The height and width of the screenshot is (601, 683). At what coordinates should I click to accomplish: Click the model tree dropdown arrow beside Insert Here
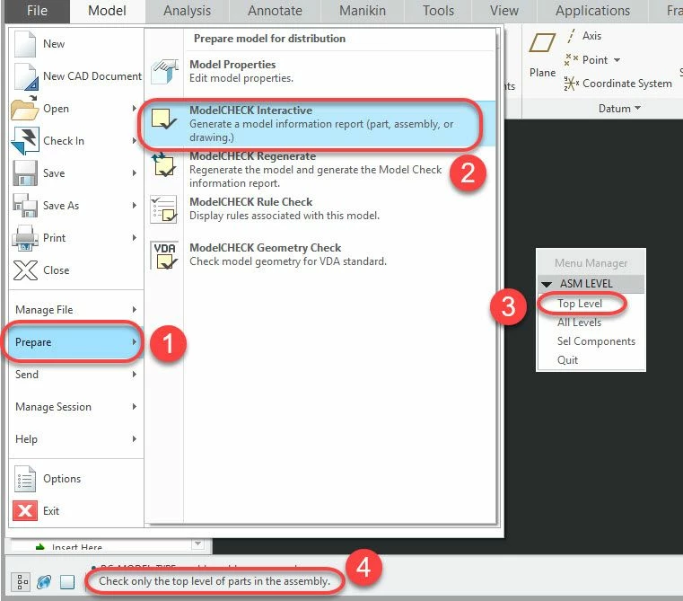click(x=197, y=544)
